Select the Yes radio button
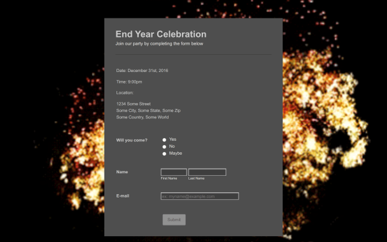Viewport: 387px width, 242px height. 164,139
